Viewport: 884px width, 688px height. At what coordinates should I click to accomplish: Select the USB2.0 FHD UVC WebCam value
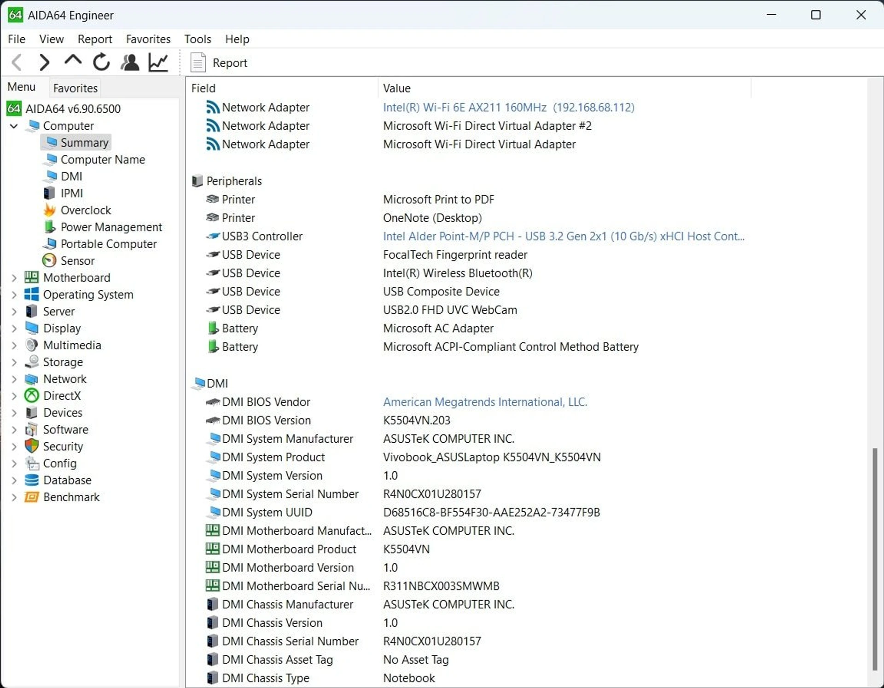coord(450,310)
